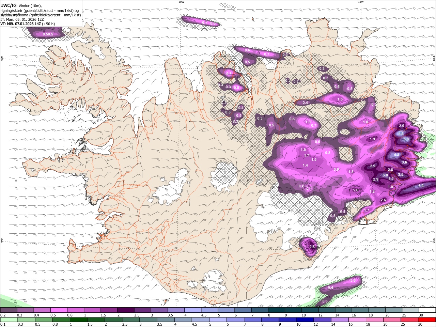Click the 1.5 dark magenta swatch in snow legend
Viewport: 436px width, 327px height.
pyautogui.click(x=109, y=310)
